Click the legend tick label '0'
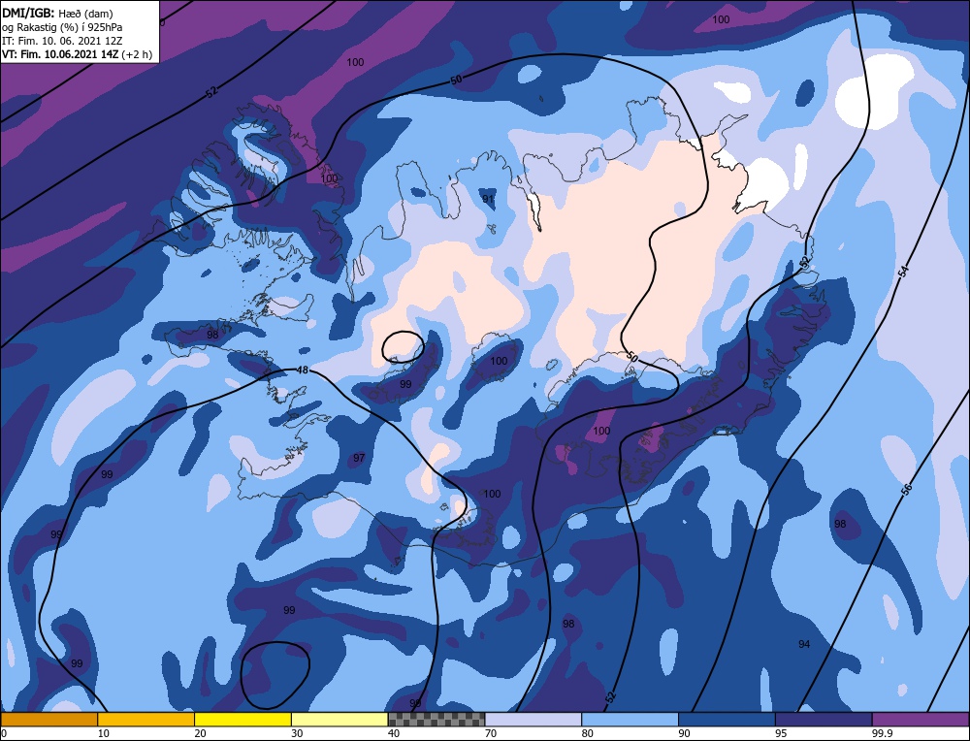The height and width of the screenshot is (741, 970). coord(4,733)
